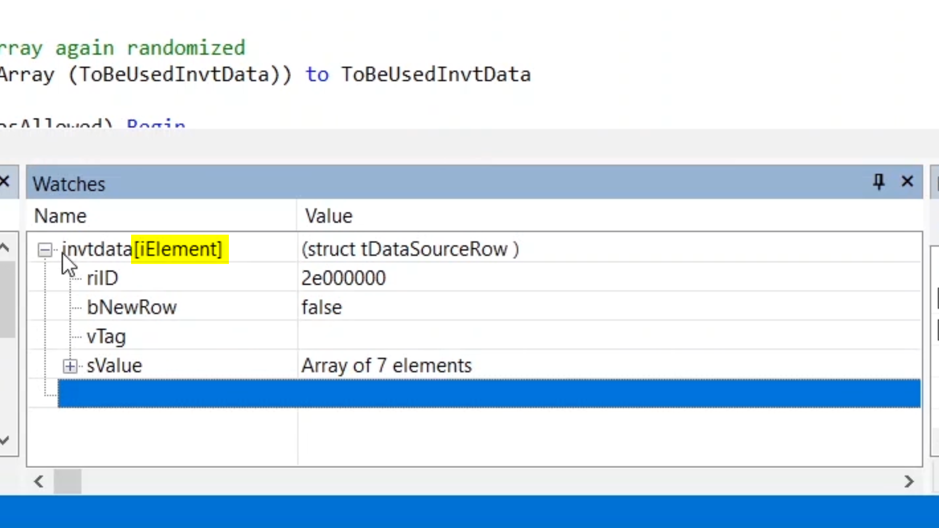Pin the Watches panel

[878, 182]
